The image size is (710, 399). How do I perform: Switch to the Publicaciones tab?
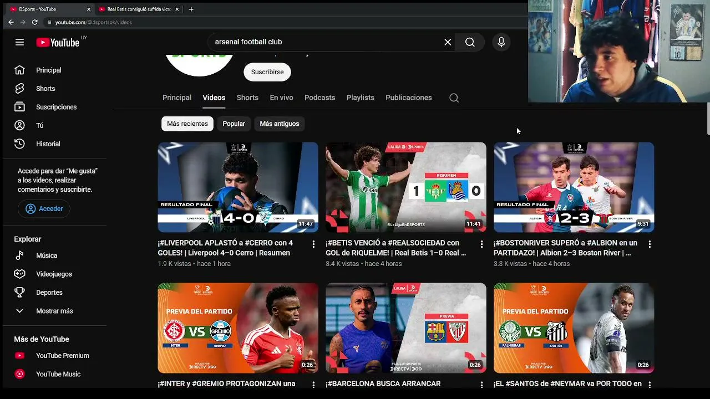409,98
